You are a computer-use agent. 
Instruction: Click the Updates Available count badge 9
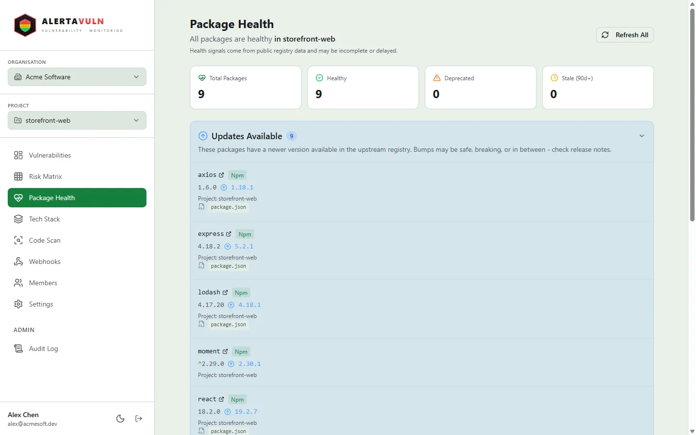click(x=291, y=136)
